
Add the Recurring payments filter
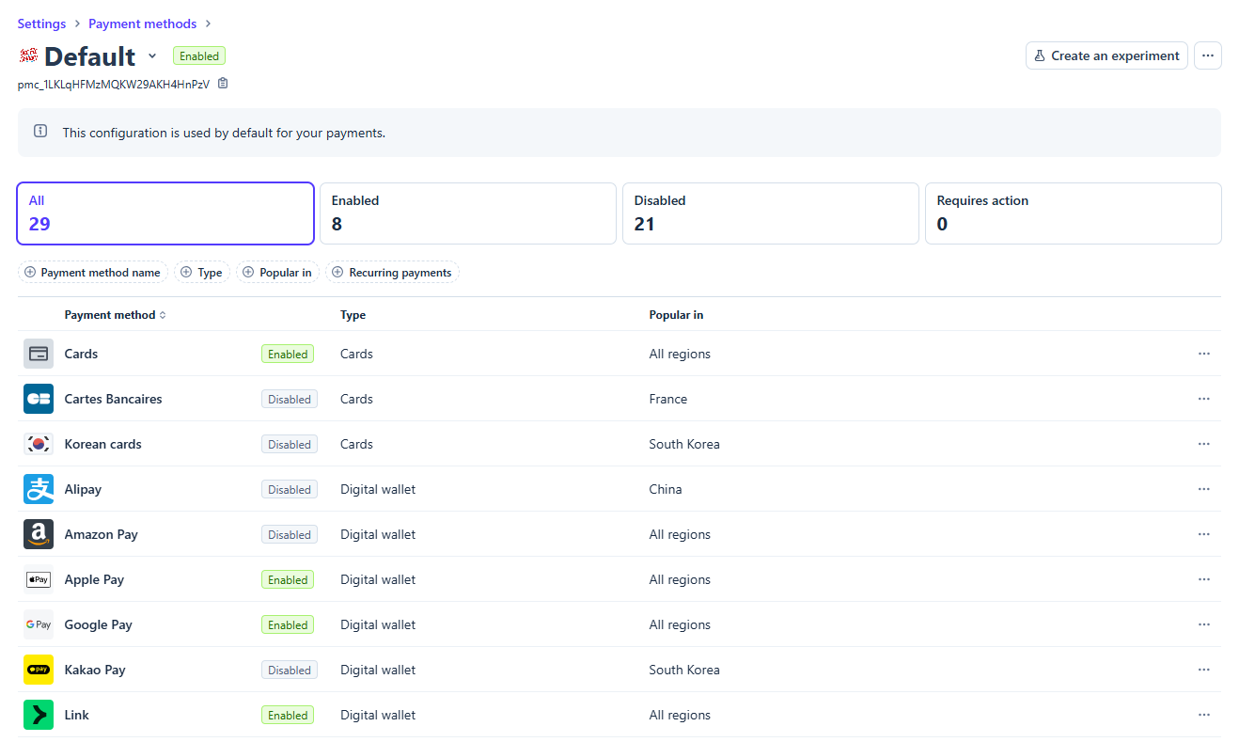point(392,273)
